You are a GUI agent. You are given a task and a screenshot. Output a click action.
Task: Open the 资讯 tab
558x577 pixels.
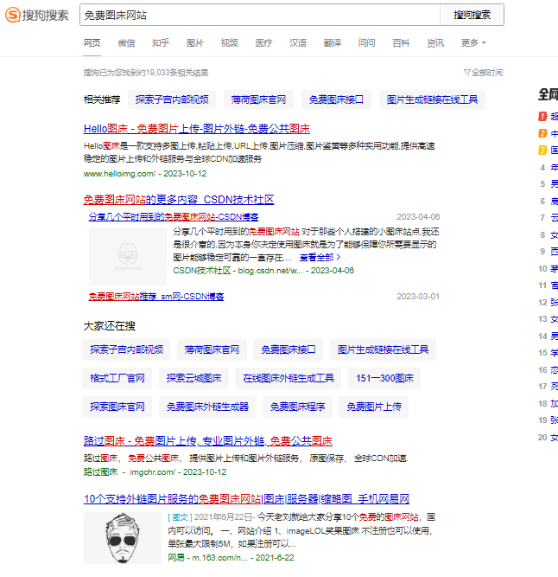[435, 43]
